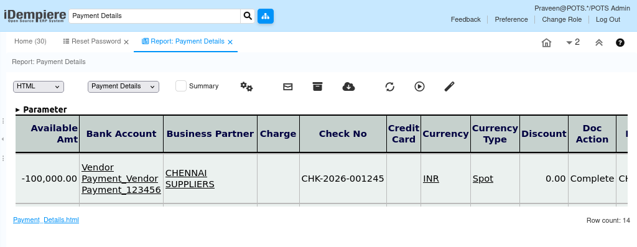The image size is (637, 247).
Task: Click the Row count: 14 label
Action: [608, 221]
